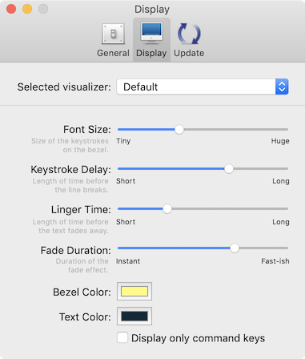Click the Fast-ish label under Fade Duration

[x=275, y=261]
